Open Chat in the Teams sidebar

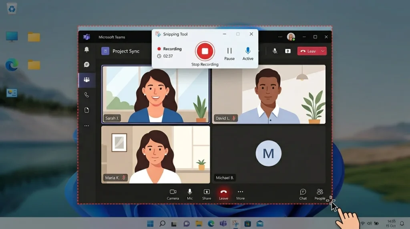86,64
